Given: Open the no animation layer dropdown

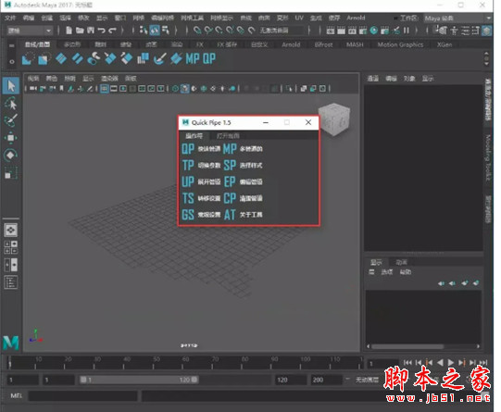Looking at the screenshot, I should tap(367, 380).
